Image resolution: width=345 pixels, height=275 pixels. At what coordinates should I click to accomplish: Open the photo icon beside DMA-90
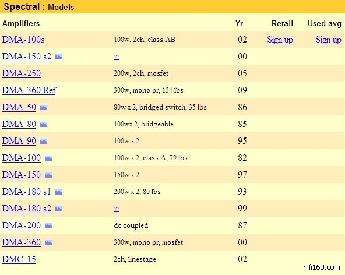(44, 142)
